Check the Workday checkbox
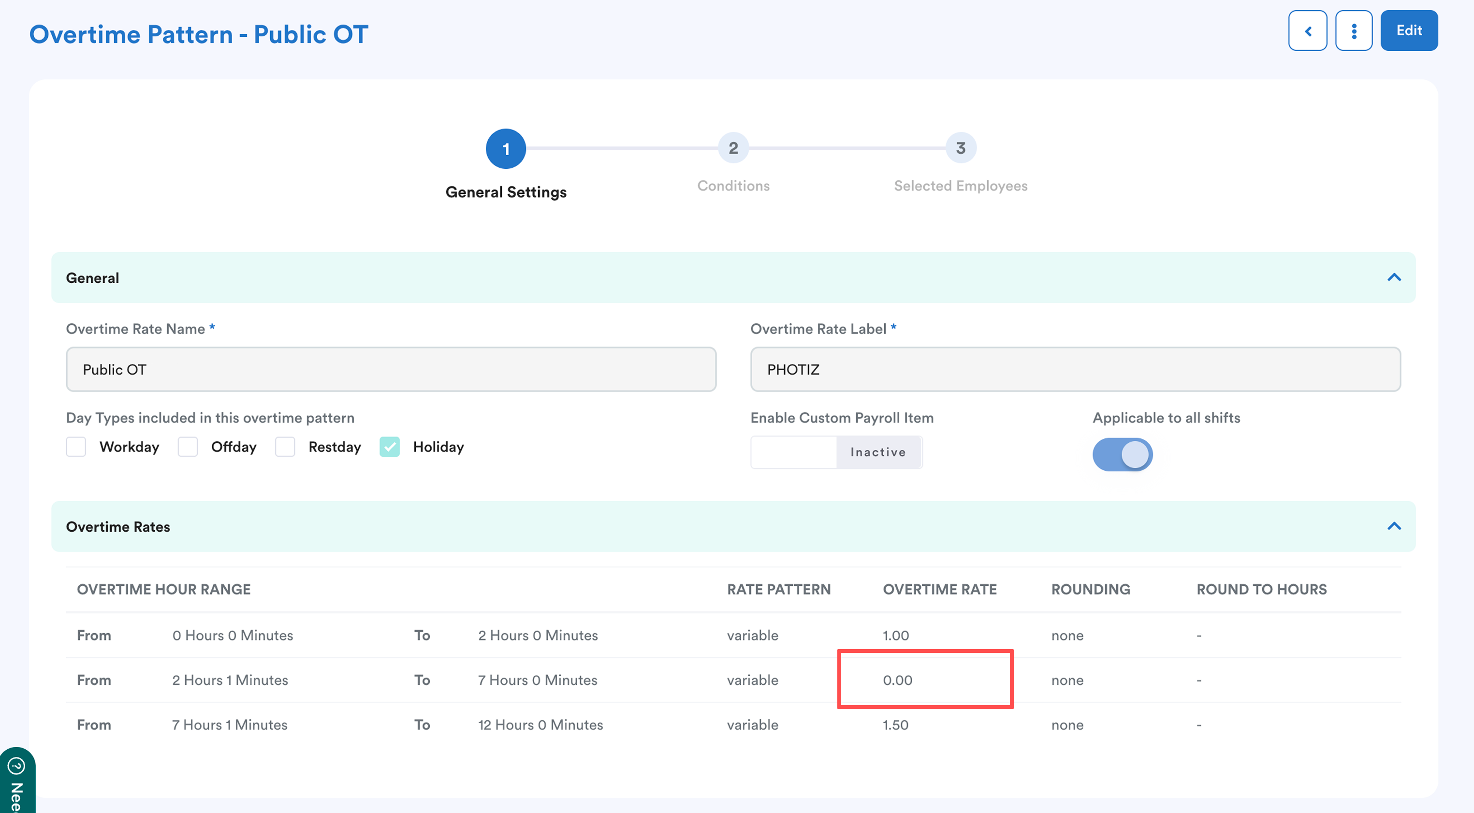 76,447
